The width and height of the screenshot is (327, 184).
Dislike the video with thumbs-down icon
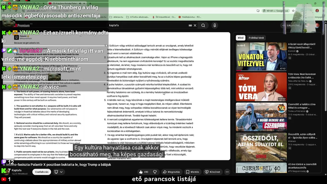(155, 172)
